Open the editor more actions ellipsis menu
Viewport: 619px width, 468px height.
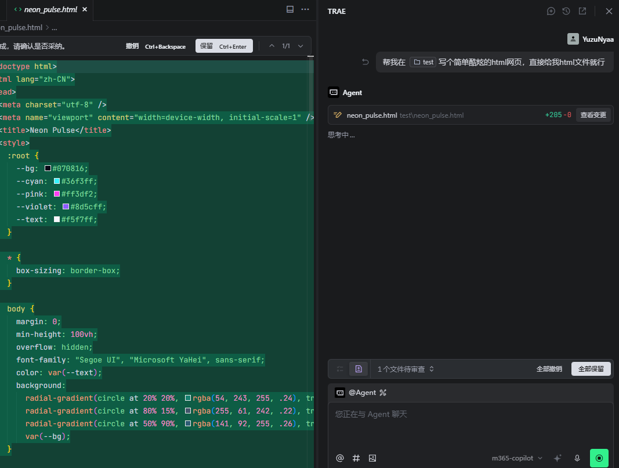(305, 9)
